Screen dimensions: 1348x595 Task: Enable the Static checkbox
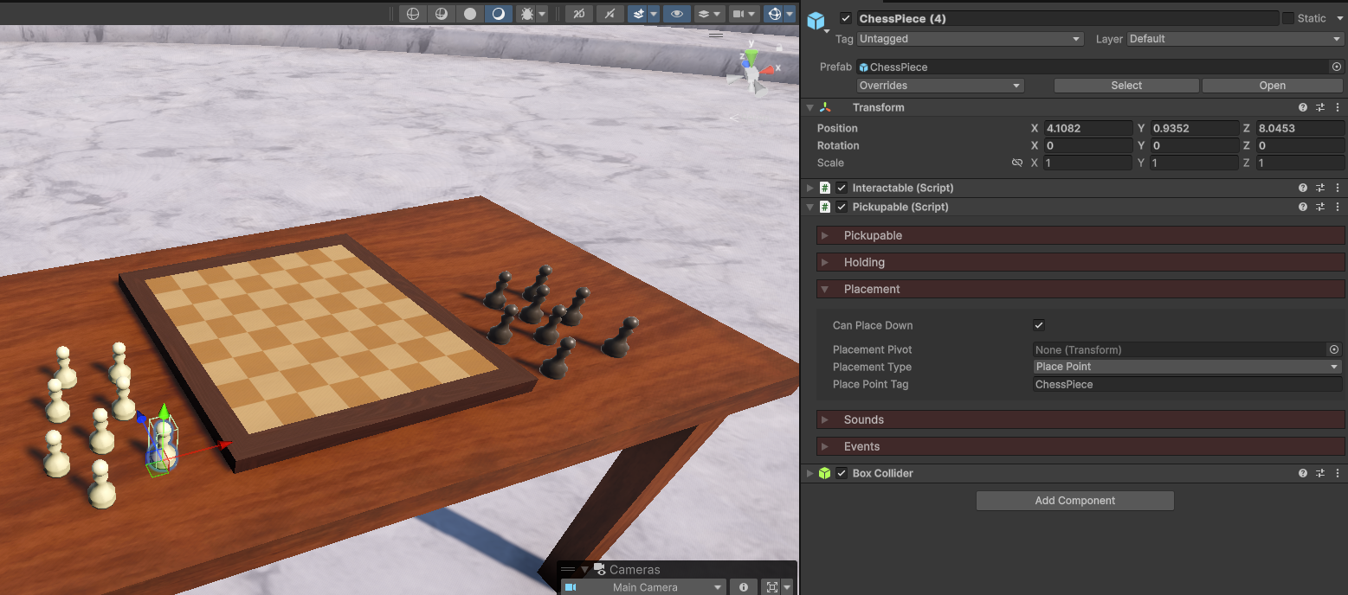[x=1288, y=18]
